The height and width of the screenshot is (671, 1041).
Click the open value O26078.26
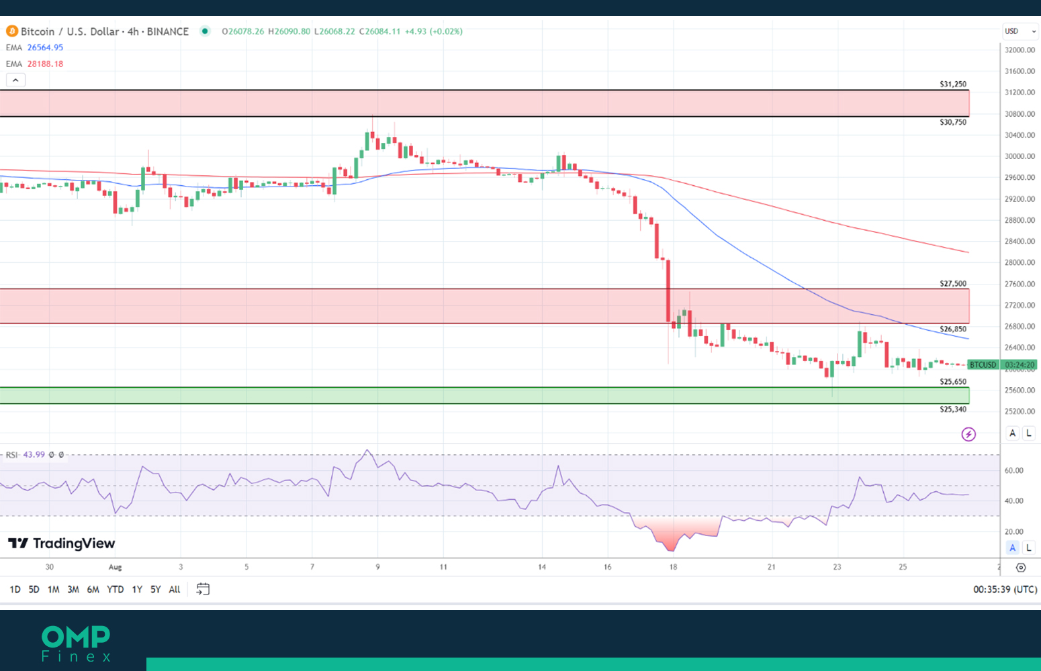243,32
